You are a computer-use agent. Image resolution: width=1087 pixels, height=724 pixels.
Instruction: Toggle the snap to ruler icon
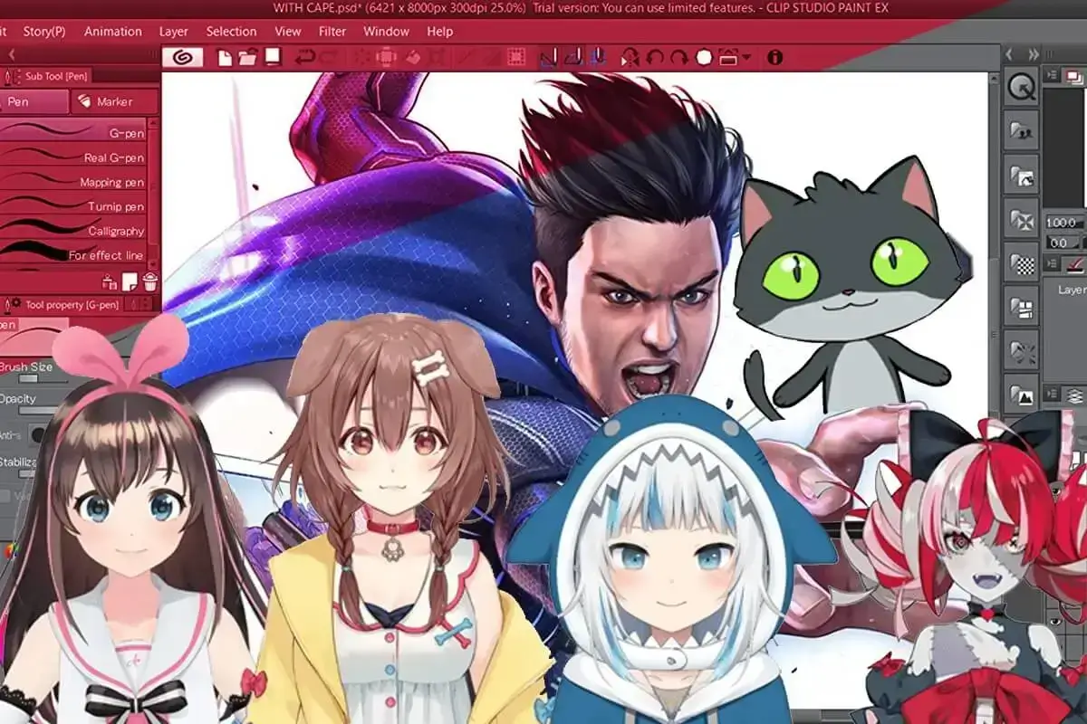point(548,58)
